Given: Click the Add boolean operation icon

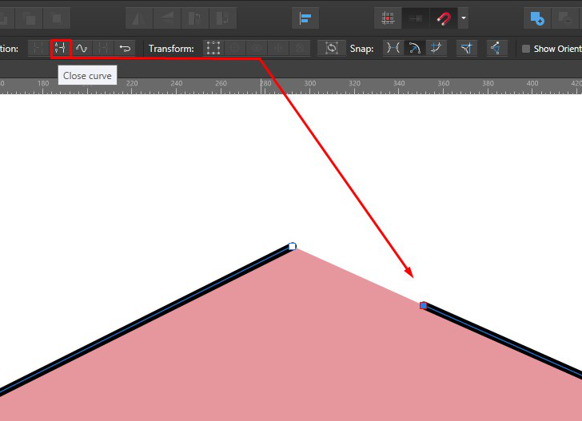Looking at the screenshot, I should tap(536, 18).
